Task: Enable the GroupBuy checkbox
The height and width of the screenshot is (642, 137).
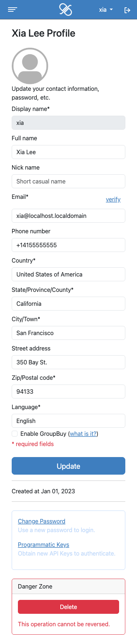Action: tap(15, 434)
